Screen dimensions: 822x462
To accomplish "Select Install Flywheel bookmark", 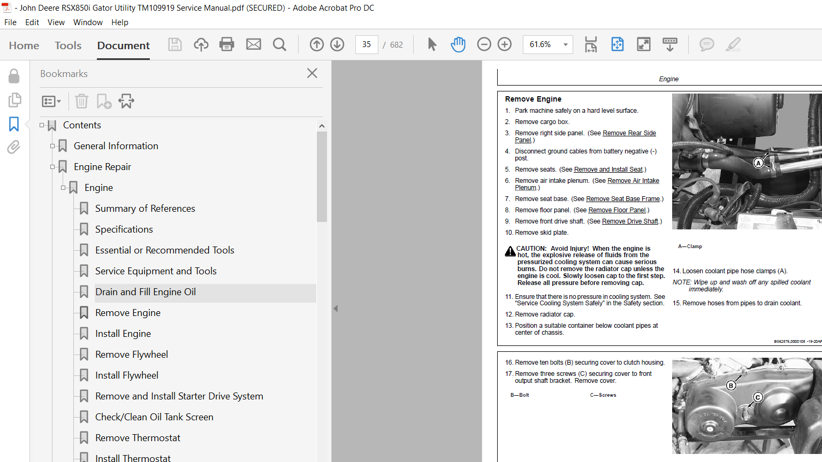I will click(x=127, y=375).
